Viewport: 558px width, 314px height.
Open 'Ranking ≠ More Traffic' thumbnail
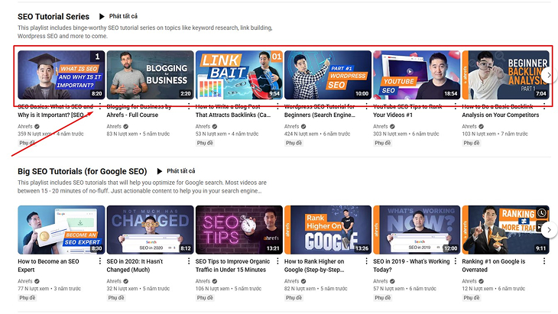click(506, 230)
